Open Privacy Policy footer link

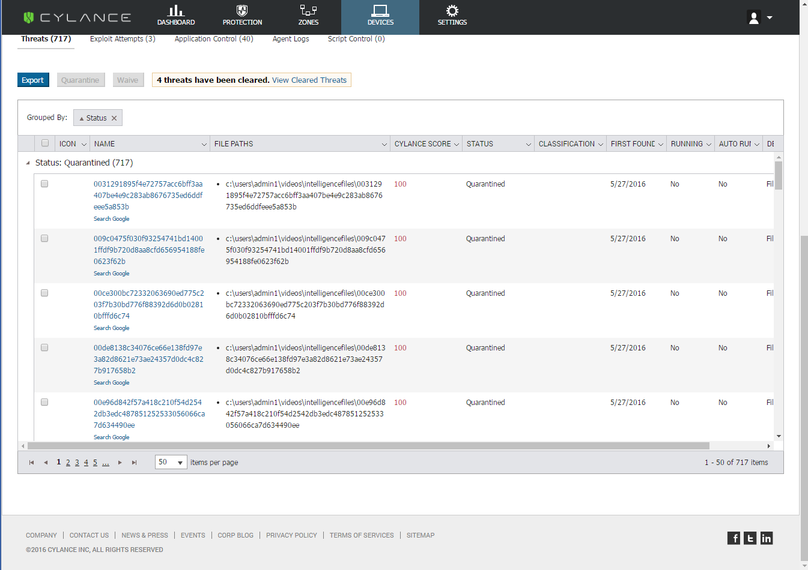(291, 535)
